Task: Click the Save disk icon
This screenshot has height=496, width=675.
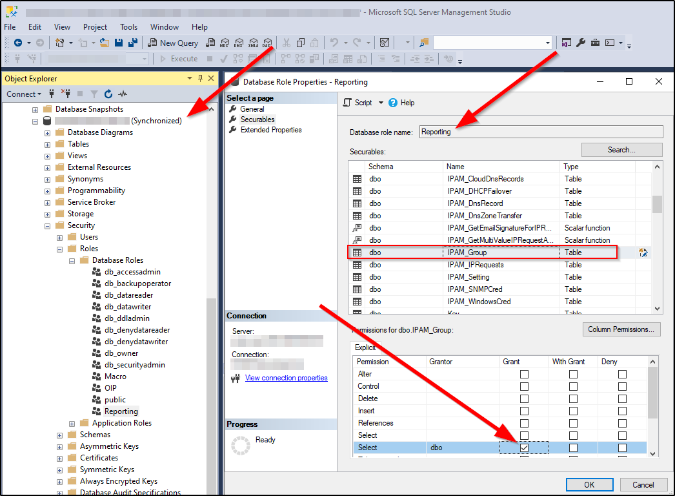Action: (x=119, y=43)
